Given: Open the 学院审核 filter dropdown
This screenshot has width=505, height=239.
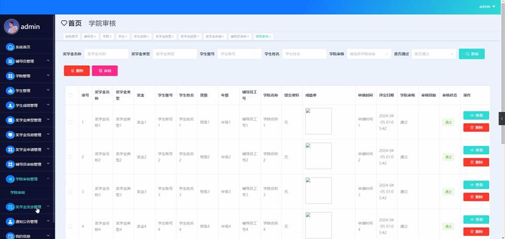Looking at the screenshot, I should point(369,54).
